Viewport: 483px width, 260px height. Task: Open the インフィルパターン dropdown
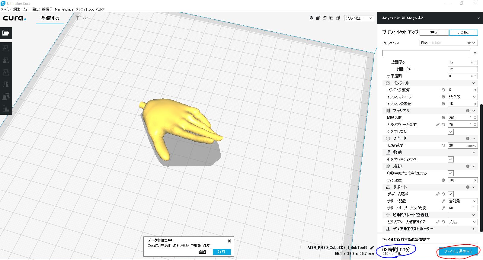click(x=462, y=97)
